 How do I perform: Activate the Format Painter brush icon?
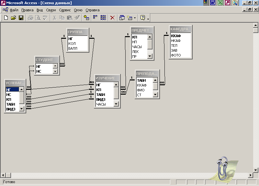click(77, 18)
